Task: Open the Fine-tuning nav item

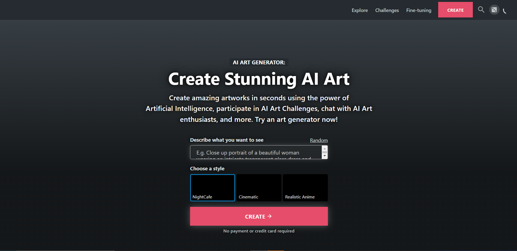Action: coord(419,10)
